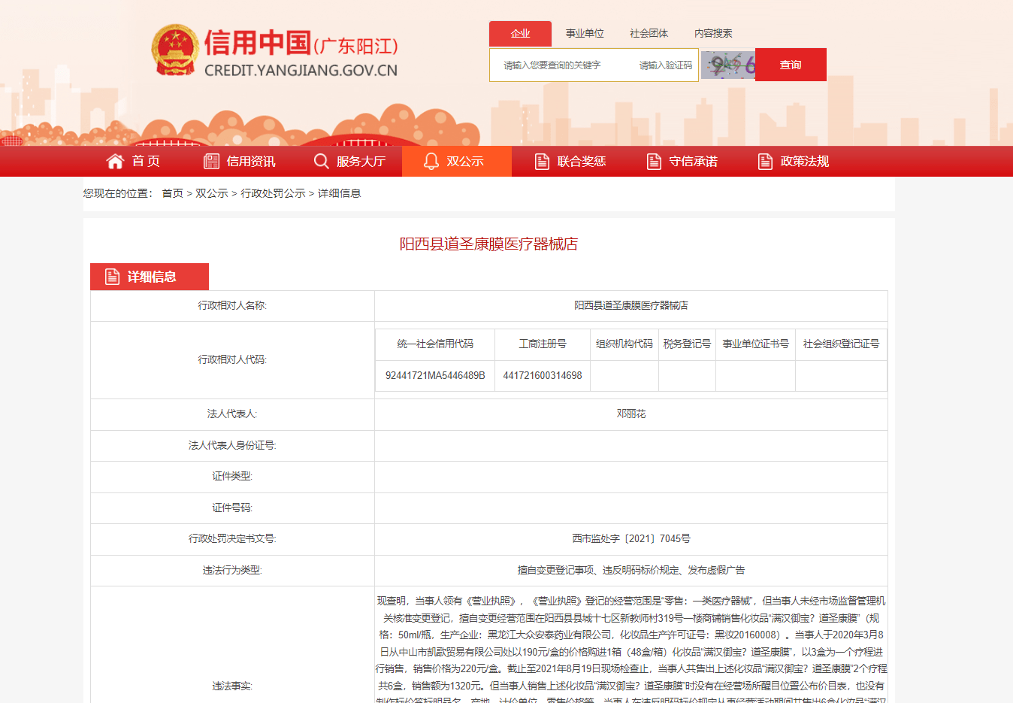Screen dimensions: 1013x703
Task: Click the 双公示 bell icon
Action: [x=431, y=162]
